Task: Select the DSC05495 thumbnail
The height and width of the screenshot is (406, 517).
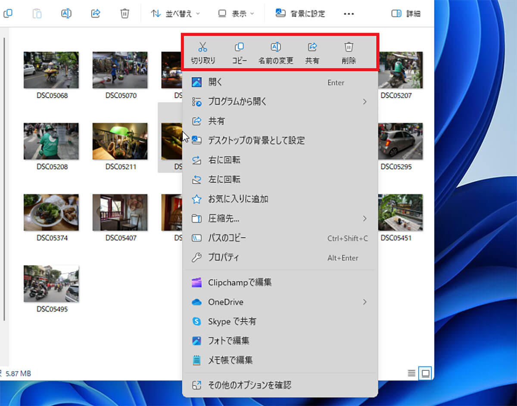Action: [x=51, y=283]
